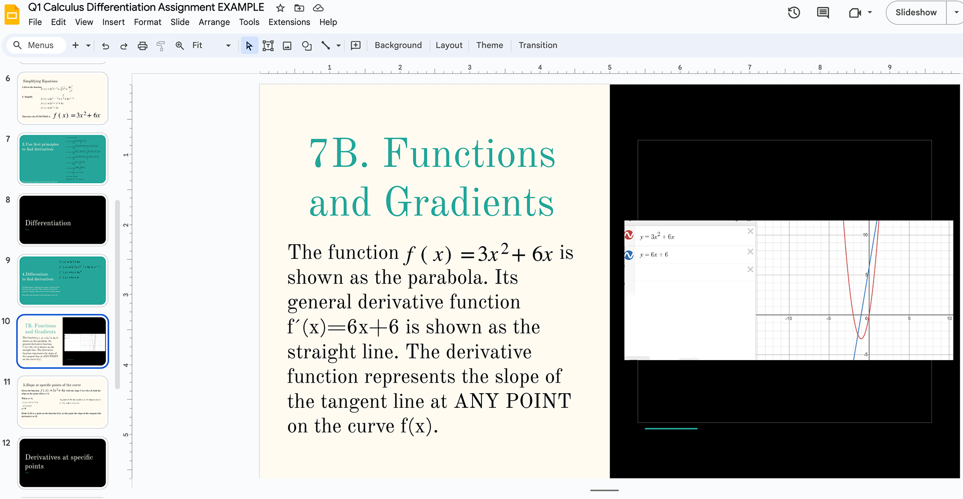This screenshot has height=499, width=963.
Task: Click the body paragraph about the parabola
Action: pyautogui.click(x=430, y=339)
